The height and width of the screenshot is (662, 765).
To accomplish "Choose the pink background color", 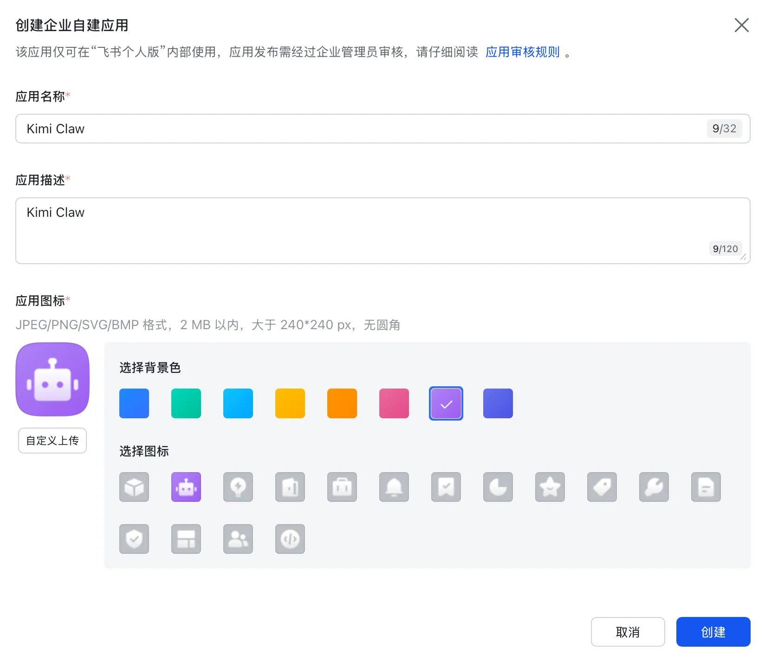I will pos(394,403).
